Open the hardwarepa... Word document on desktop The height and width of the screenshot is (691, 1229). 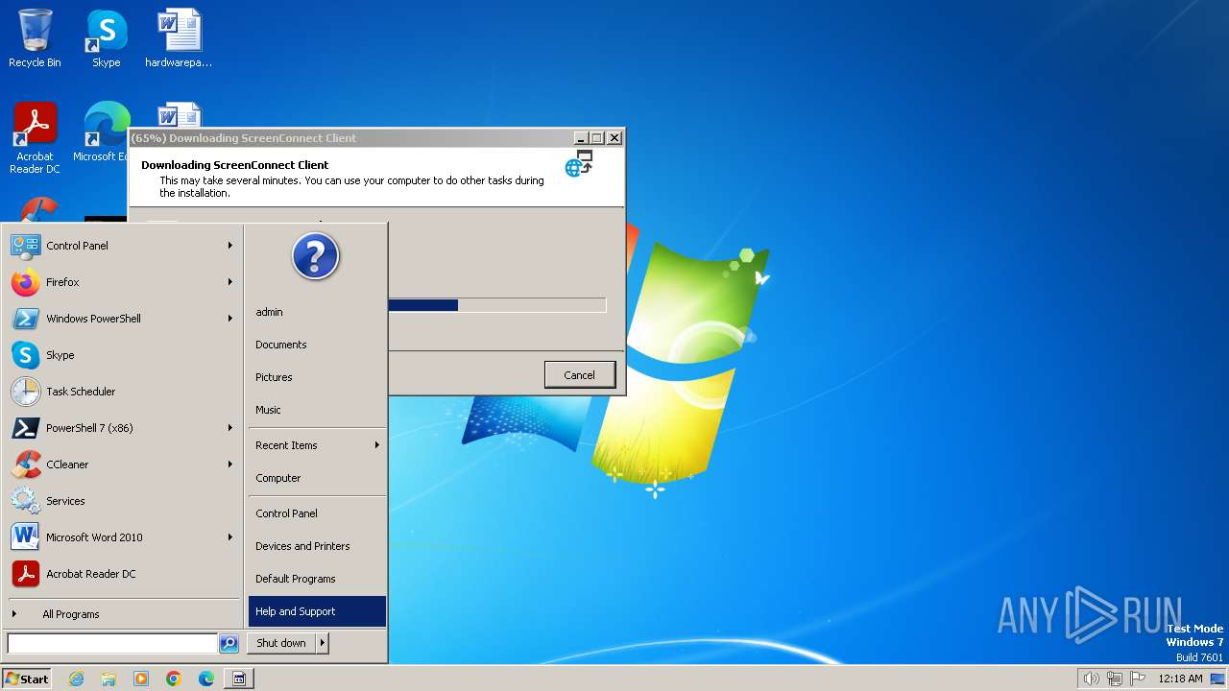tap(179, 38)
